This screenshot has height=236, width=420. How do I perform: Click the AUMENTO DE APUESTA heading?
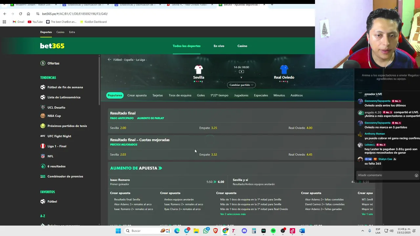click(136, 168)
